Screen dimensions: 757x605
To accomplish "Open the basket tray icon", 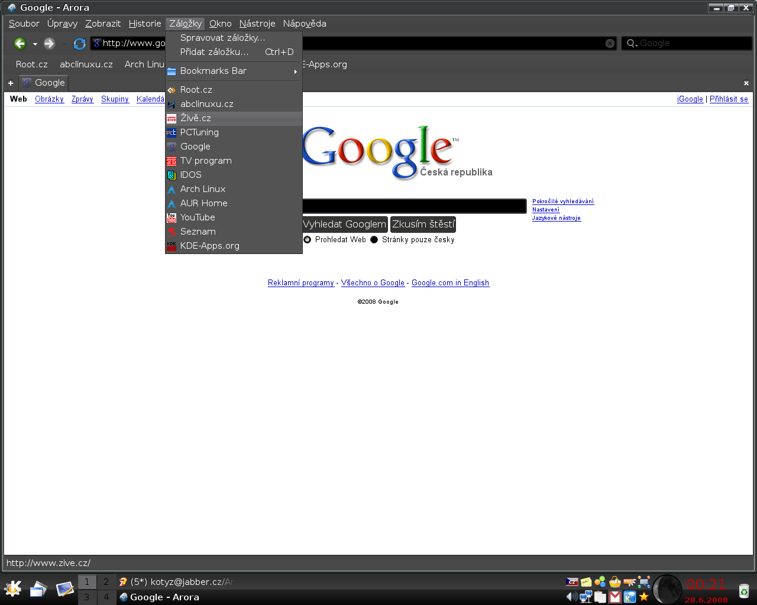I will click(615, 582).
